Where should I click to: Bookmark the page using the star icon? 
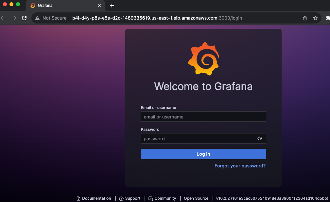315,18
